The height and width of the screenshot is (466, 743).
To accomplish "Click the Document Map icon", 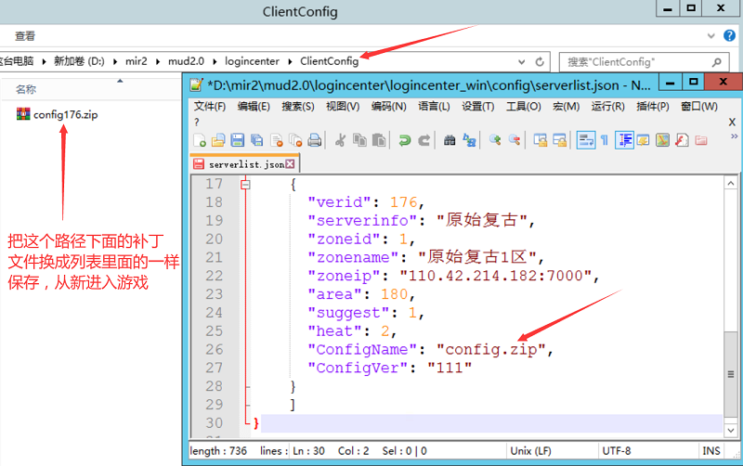I will tap(662, 140).
